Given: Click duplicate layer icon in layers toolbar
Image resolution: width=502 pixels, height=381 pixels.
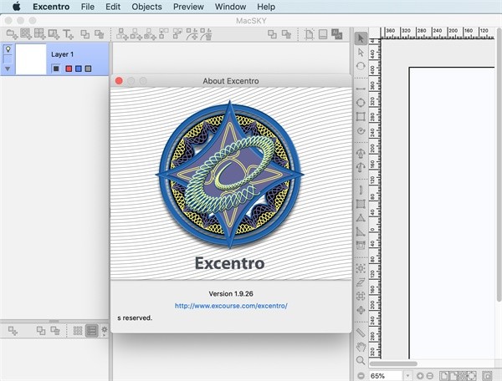Looking at the screenshot, I should pyautogui.click(x=85, y=34).
